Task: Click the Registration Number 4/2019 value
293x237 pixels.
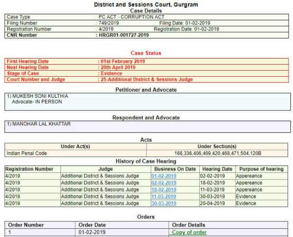Action: (x=106, y=29)
